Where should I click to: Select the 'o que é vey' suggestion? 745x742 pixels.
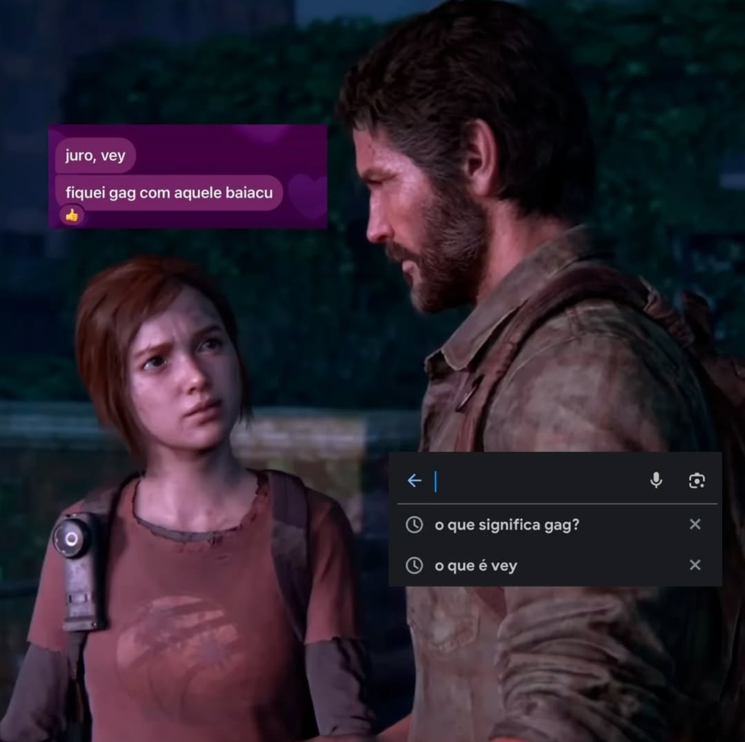click(476, 566)
